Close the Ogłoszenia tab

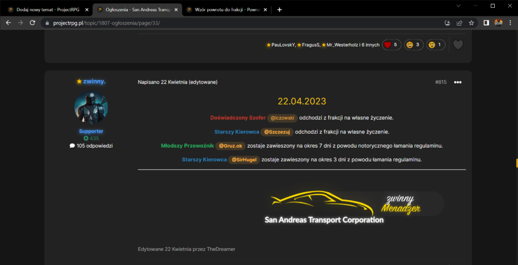(x=176, y=10)
